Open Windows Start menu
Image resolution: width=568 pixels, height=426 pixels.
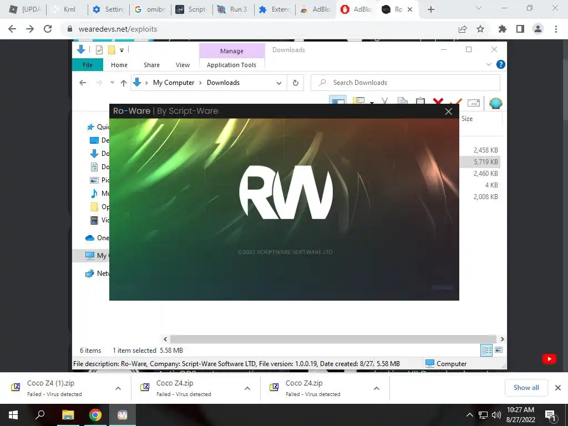(x=13, y=415)
